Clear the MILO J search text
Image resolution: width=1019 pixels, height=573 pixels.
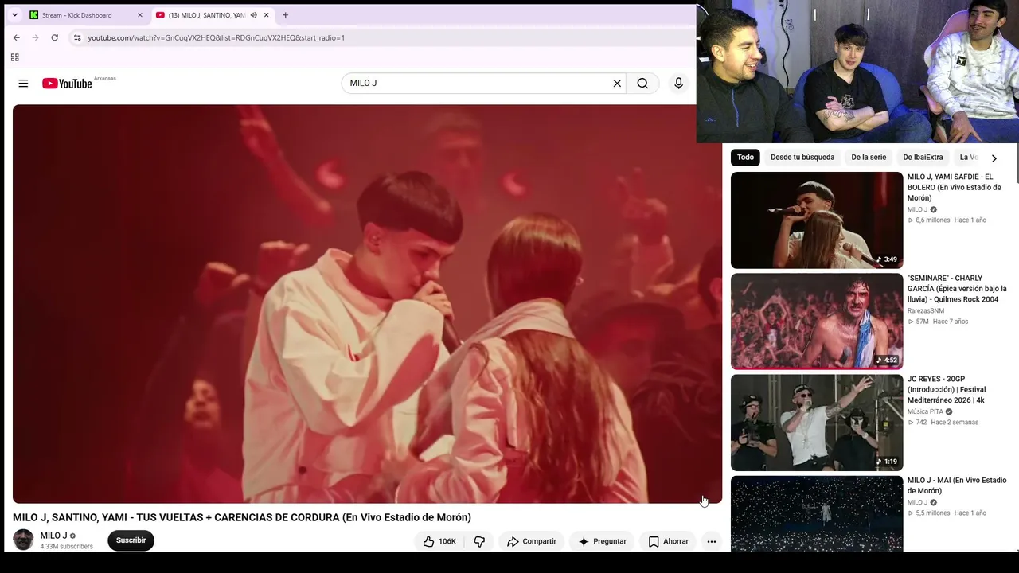tap(617, 83)
